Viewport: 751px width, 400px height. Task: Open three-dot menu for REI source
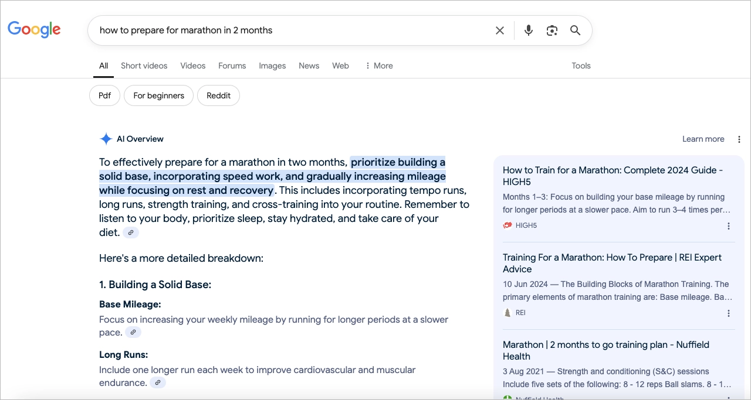(729, 313)
